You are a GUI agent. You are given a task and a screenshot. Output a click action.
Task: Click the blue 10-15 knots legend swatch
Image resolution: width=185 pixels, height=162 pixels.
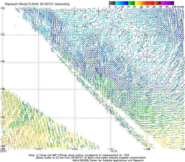click(125, 3)
